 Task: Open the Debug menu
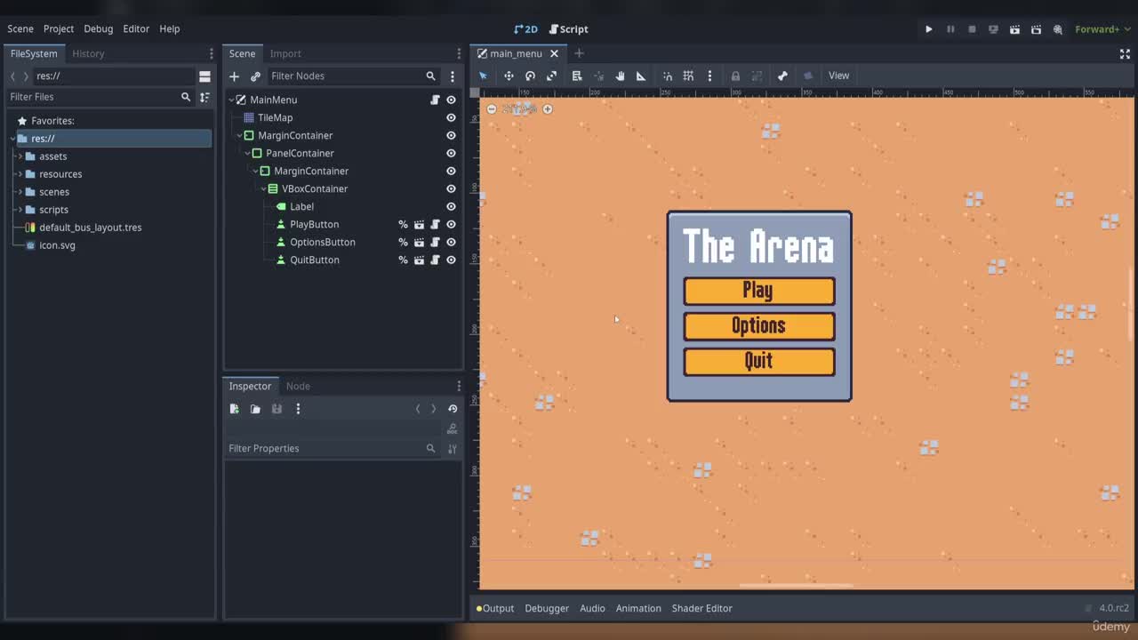coord(99,28)
